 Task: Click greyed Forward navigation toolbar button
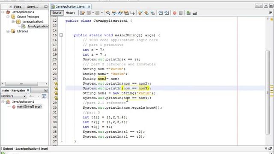(98, 13)
